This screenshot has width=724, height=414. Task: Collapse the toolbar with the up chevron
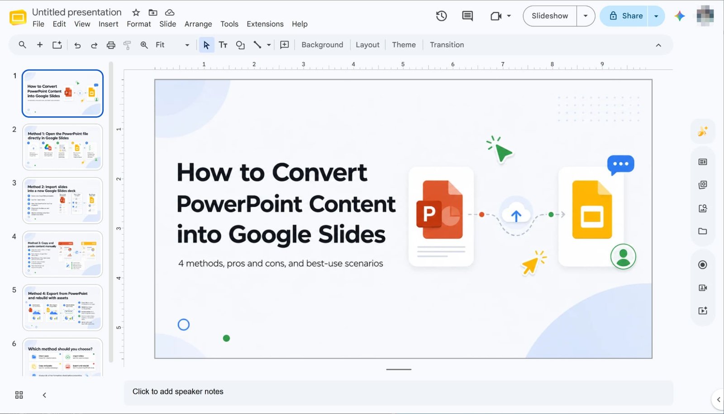point(658,45)
